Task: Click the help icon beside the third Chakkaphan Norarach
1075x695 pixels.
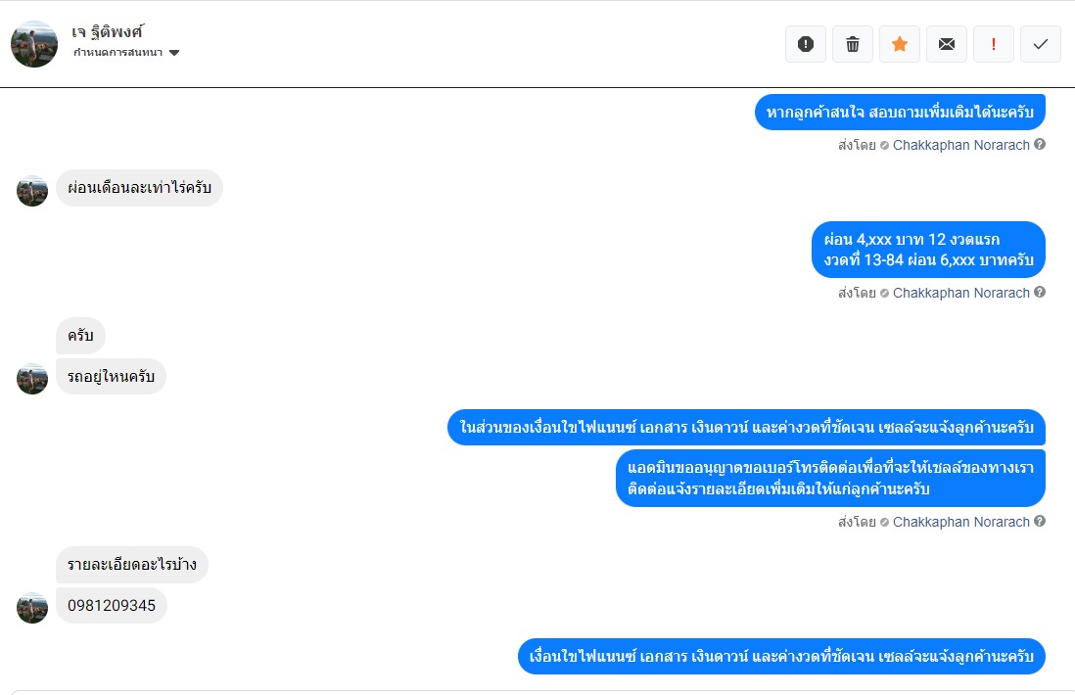Action: (1040, 522)
